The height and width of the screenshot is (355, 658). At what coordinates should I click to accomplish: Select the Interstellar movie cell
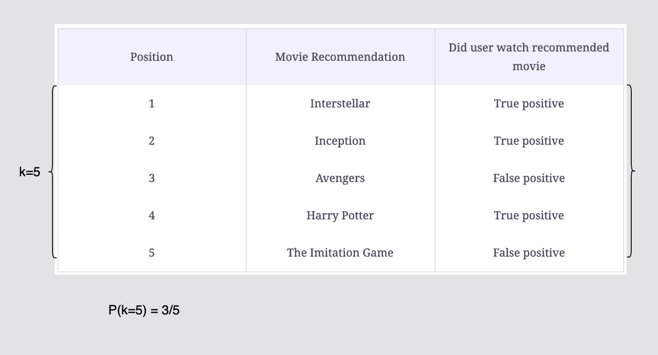click(340, 104)
